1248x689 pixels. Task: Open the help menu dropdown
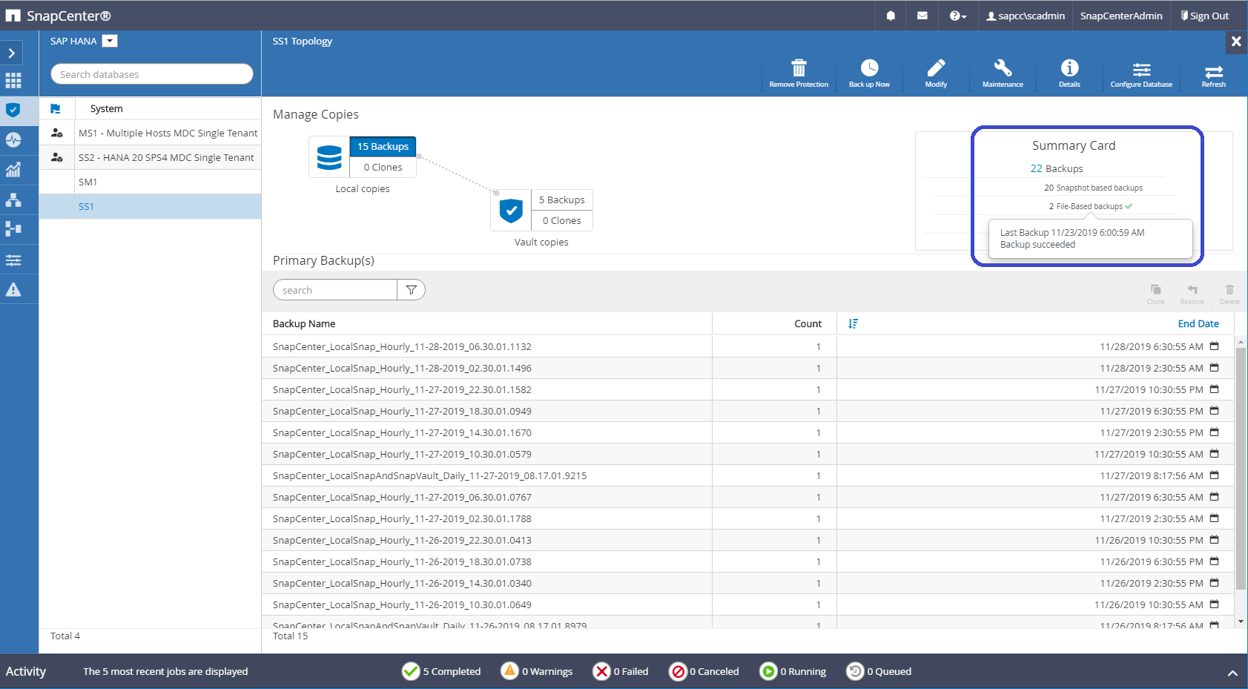[957, 16]
